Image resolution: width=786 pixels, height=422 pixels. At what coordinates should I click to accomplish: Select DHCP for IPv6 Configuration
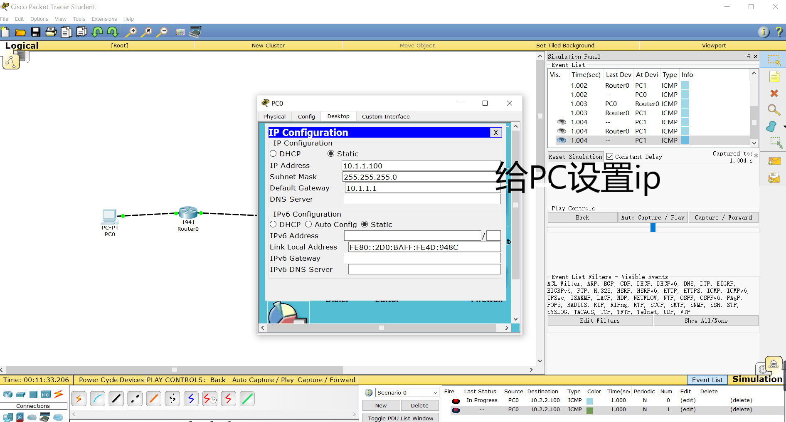click(273, 224)
